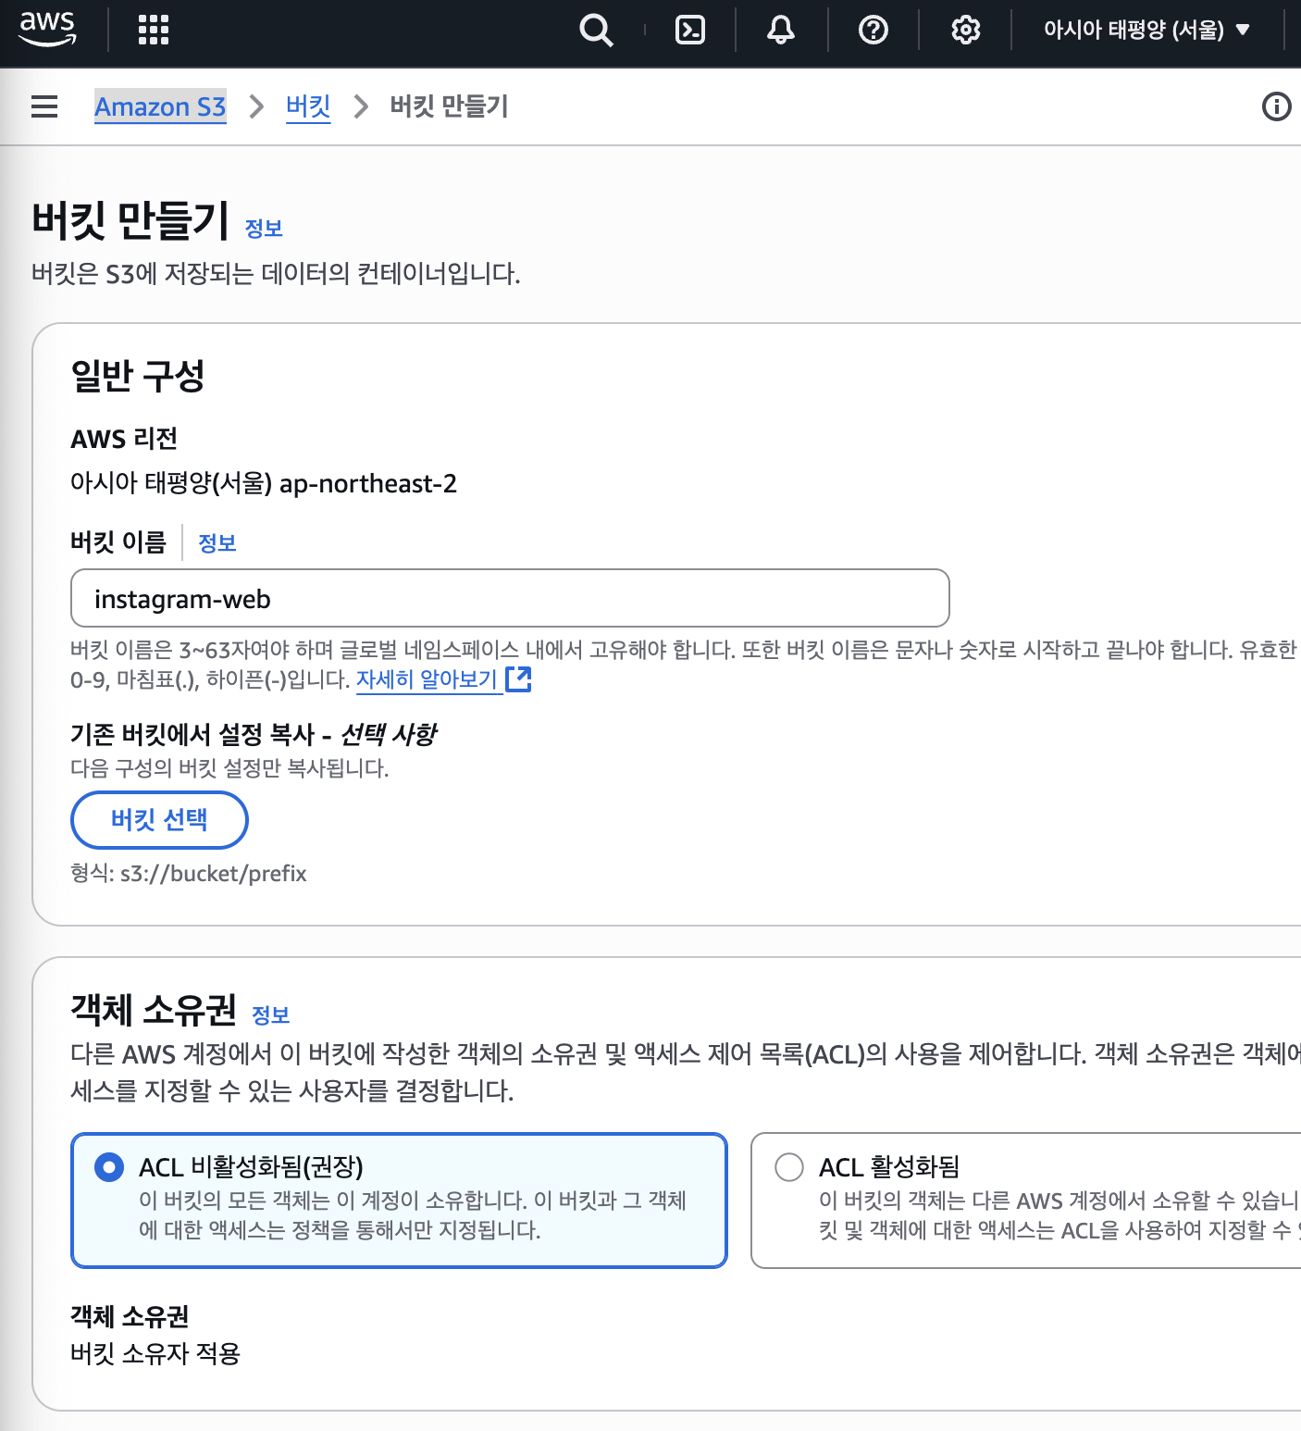Click the external link icon after 자세히 알아보기
1301x1431 pixels.
519,679
